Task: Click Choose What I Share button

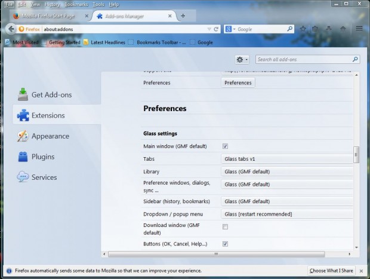Action: click(331, 271)
